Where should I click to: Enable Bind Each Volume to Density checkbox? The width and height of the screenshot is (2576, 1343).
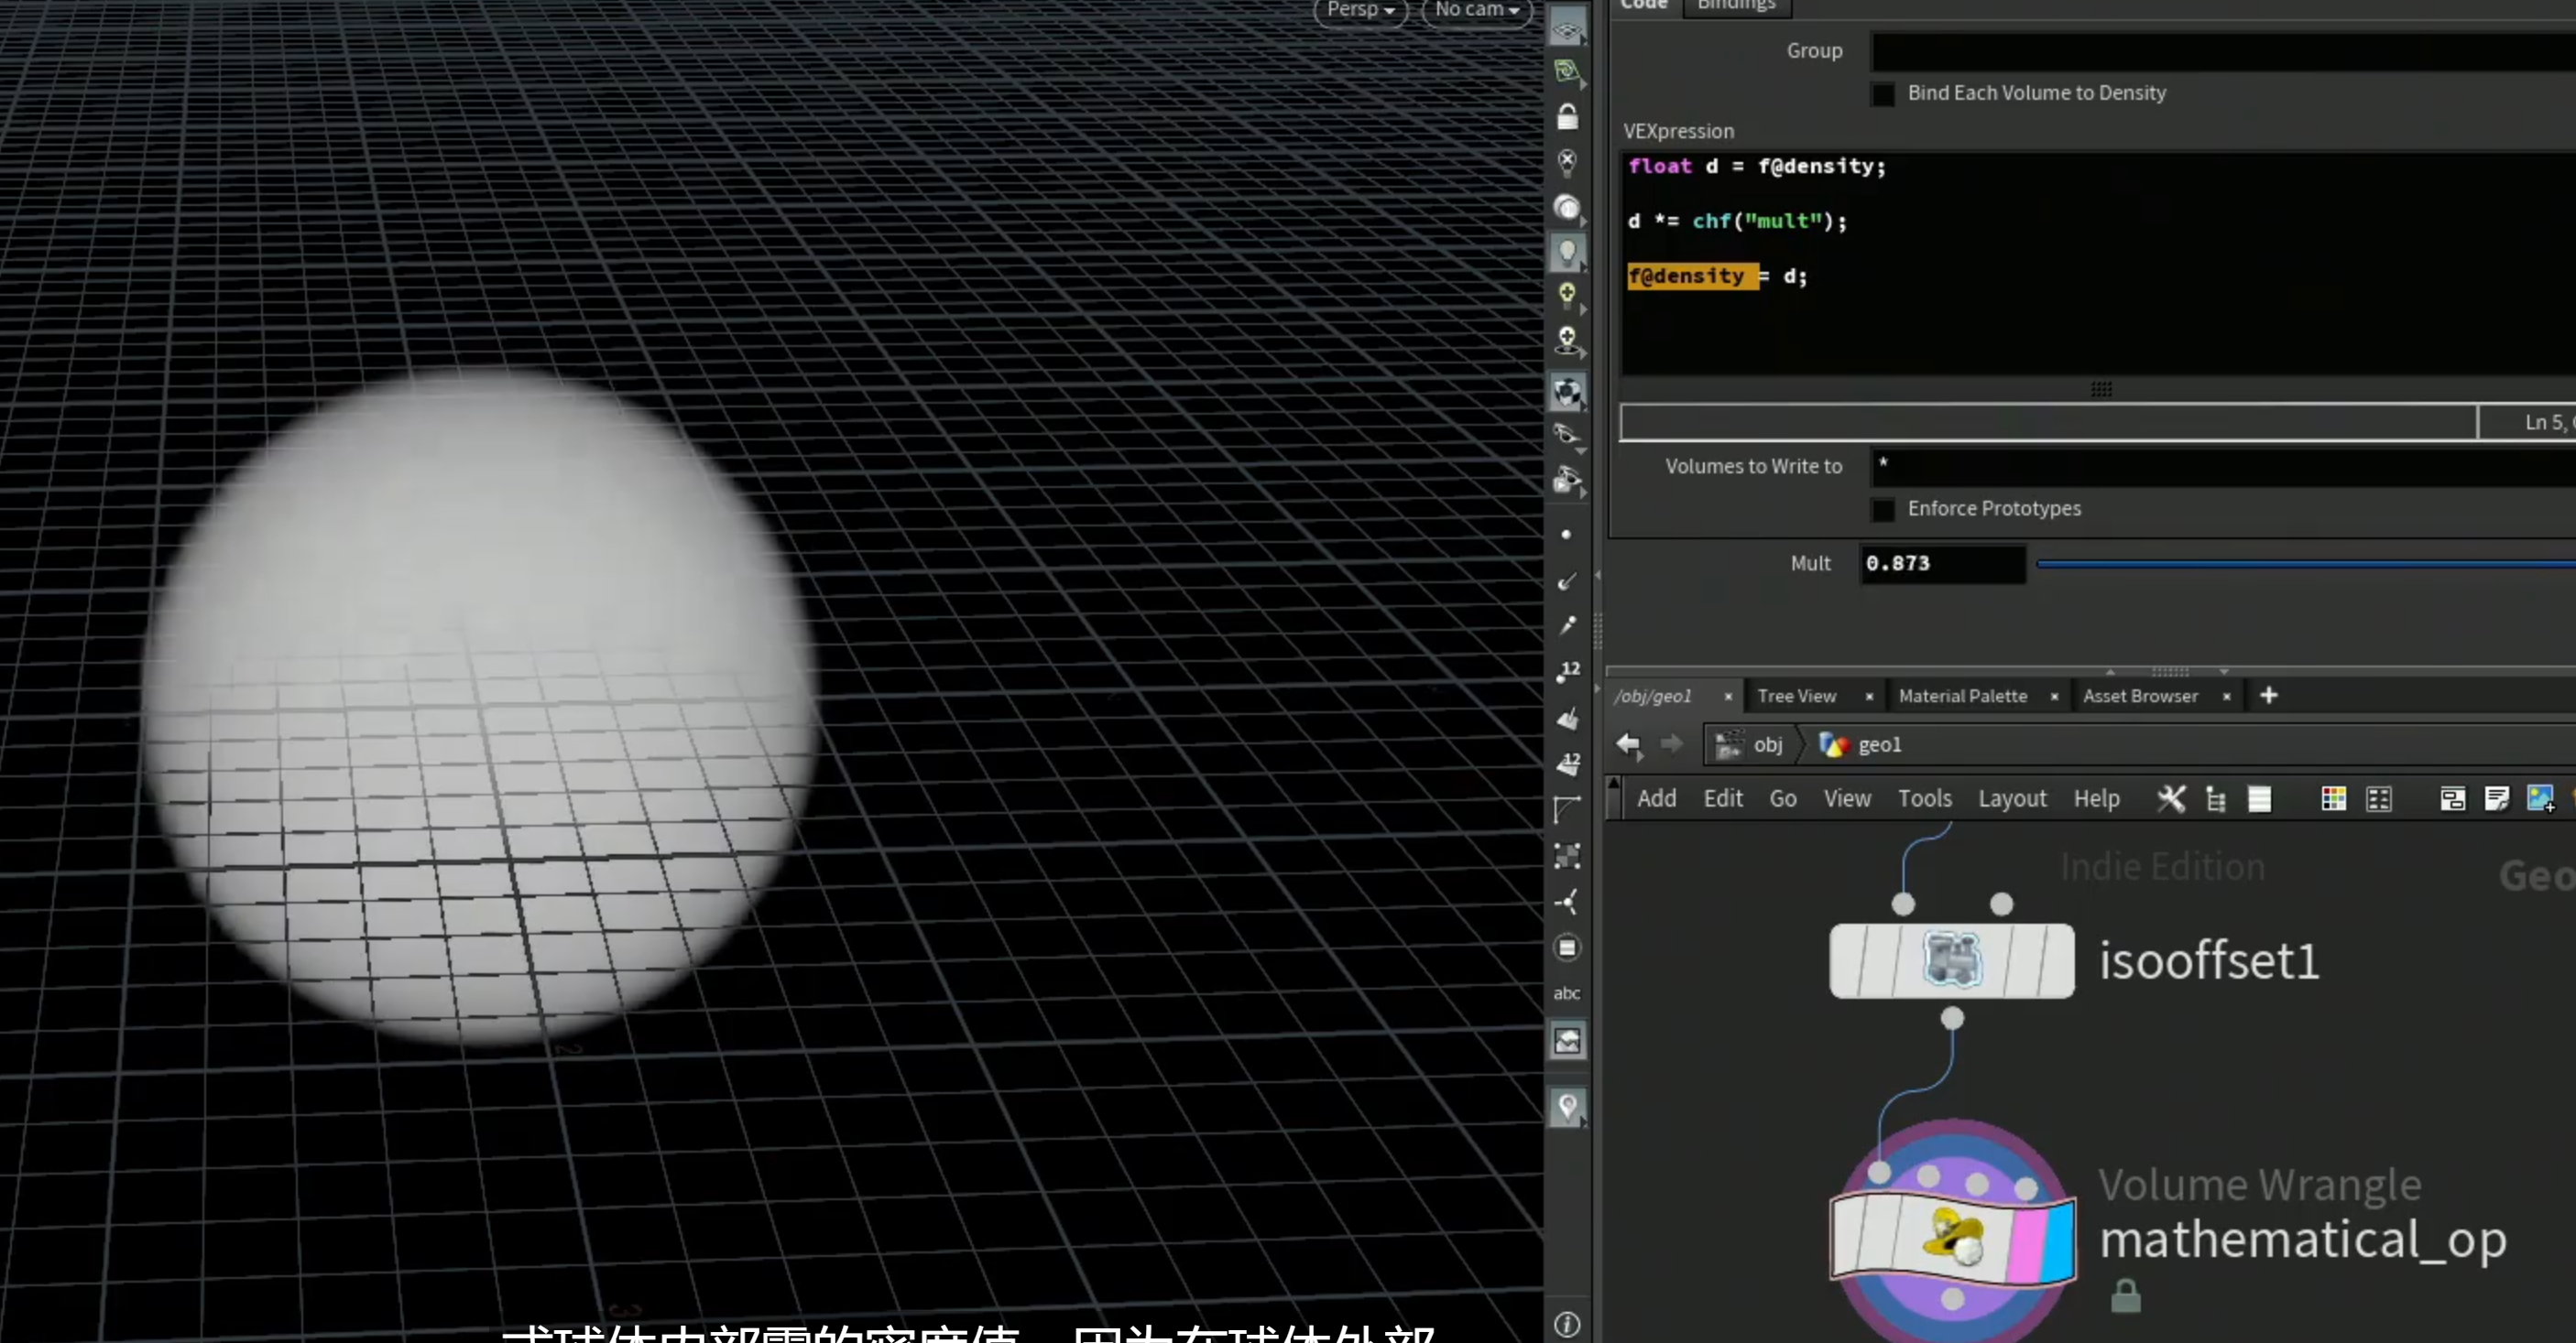point(1883,94)
